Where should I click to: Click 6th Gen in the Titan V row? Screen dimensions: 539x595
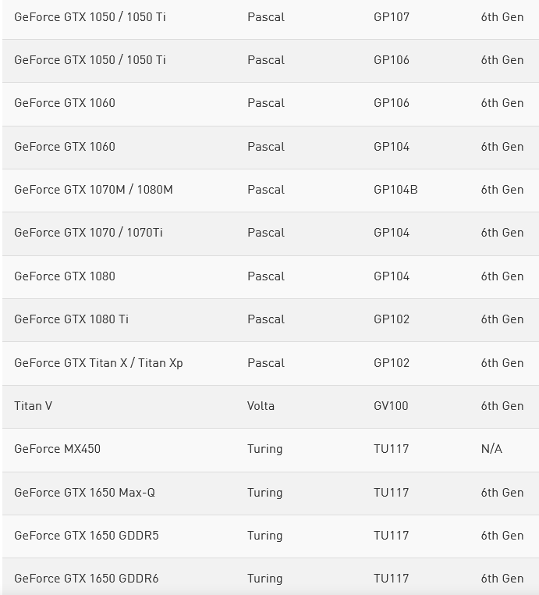(x=502, y=406)
